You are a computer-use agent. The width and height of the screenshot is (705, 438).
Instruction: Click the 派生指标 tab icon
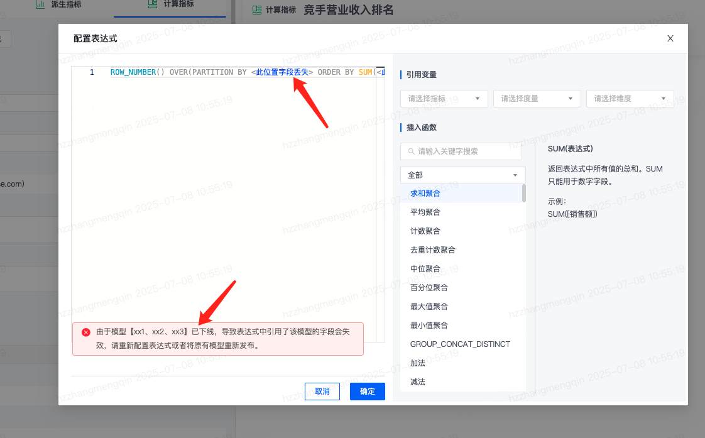point(40,5)
